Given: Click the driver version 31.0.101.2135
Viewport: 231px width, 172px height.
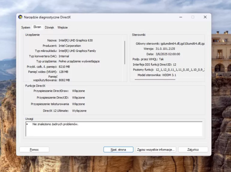Looking at the screenshot, I should click(165, 49).
